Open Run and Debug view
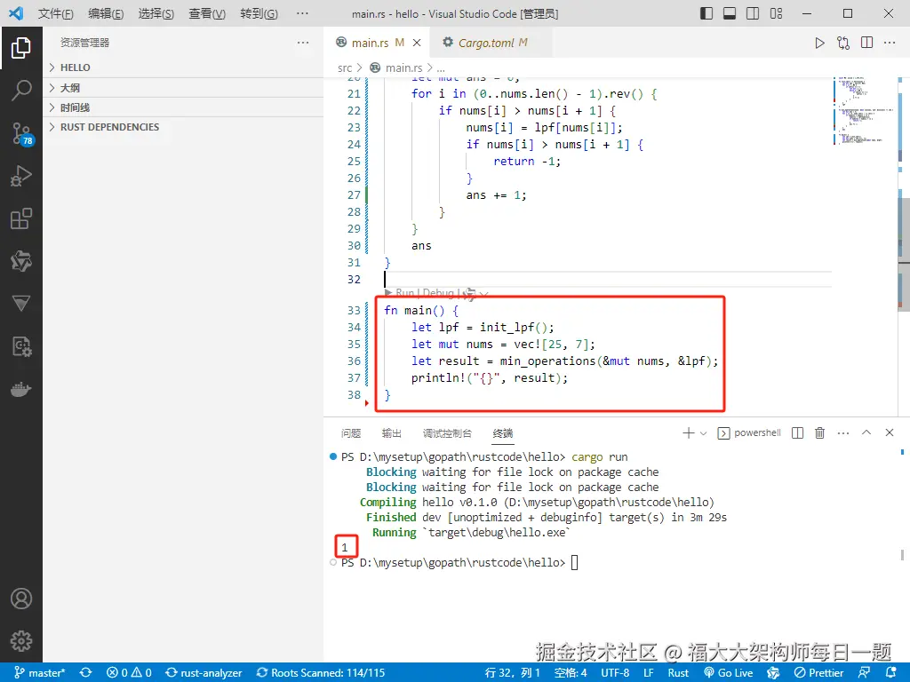 pyautogui.click(x=21, y=176)
